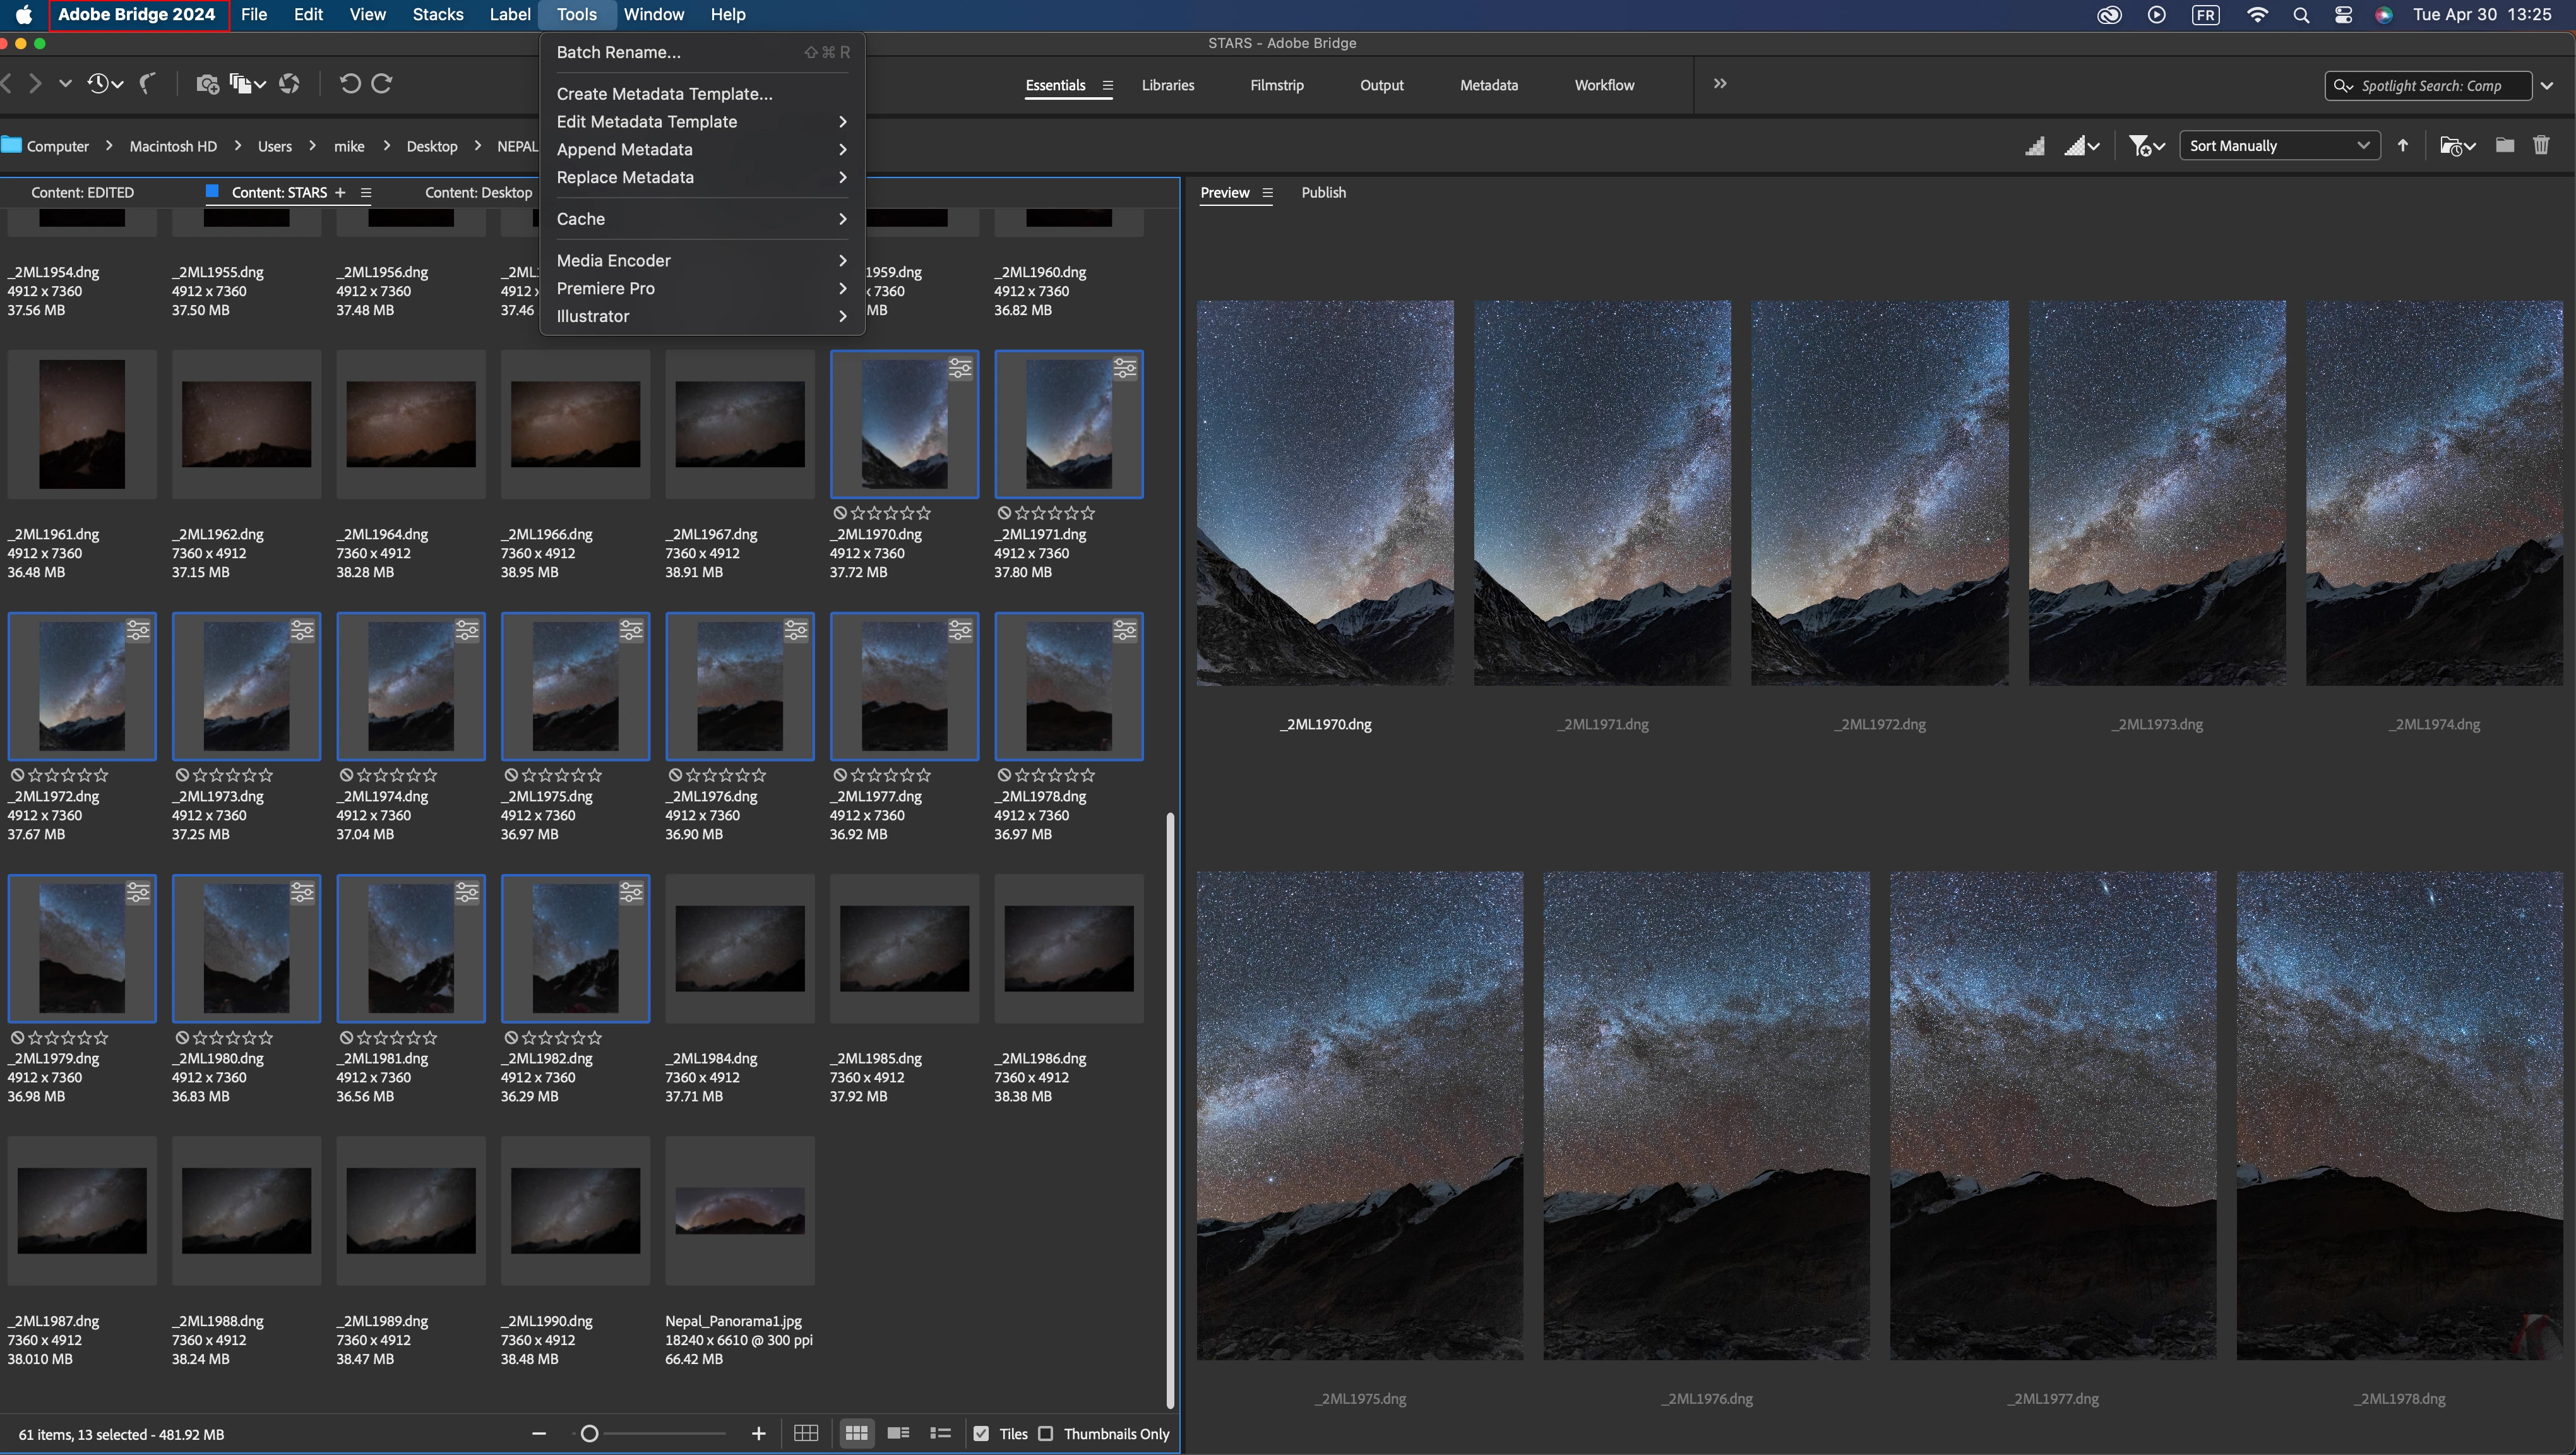2576x1455 pixels.
Task: Select the Nepal_Panorama1.jpg thumbnail
Action: [739, 1210]
